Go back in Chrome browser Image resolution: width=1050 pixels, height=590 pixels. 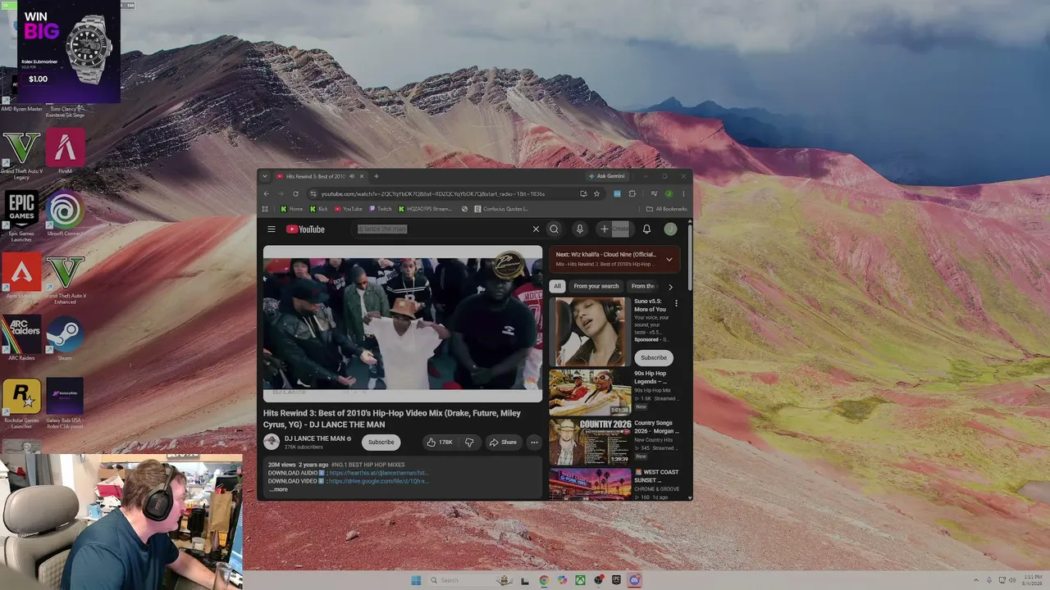[x=266, y=194]
